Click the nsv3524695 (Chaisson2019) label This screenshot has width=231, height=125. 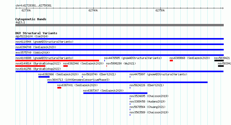pyautogui.click(x=149, y=96)
